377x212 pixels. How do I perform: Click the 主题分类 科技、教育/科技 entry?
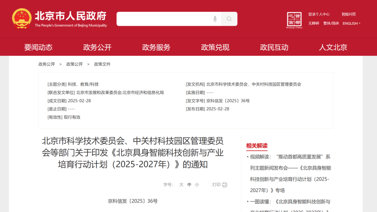coord(73,84)
